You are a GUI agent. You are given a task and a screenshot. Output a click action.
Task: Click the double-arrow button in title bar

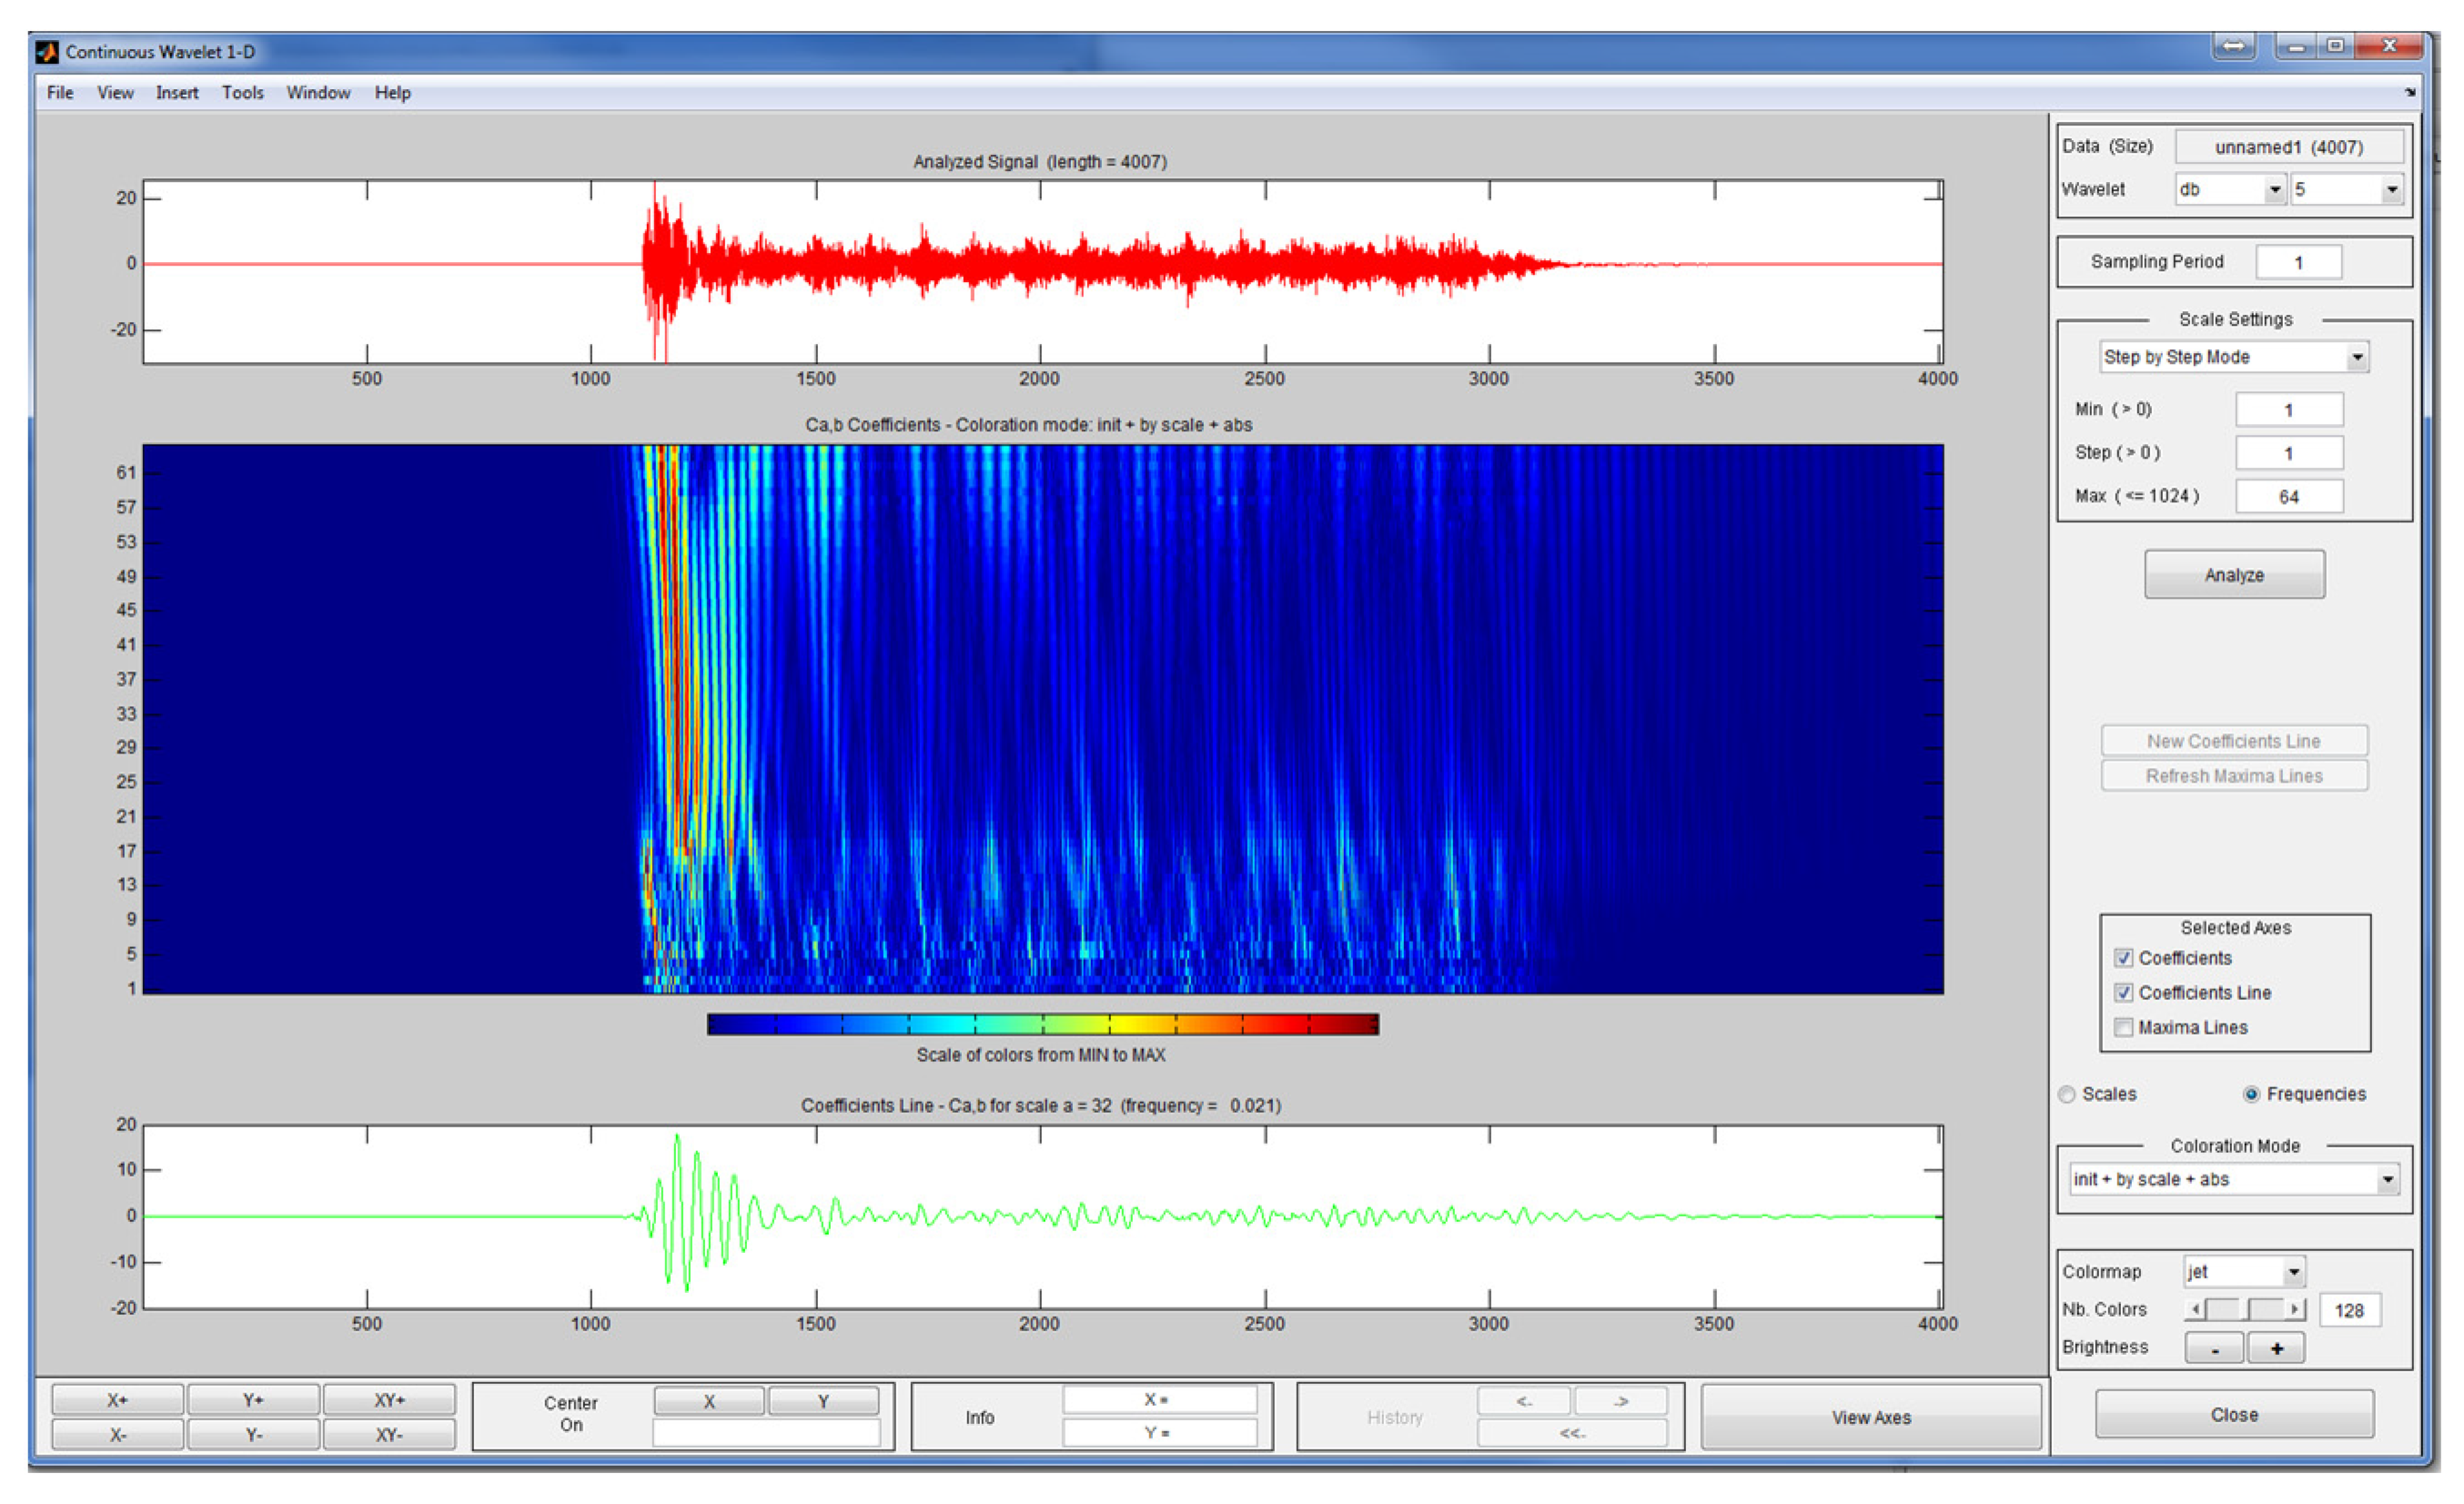[x=2233, y=46]
